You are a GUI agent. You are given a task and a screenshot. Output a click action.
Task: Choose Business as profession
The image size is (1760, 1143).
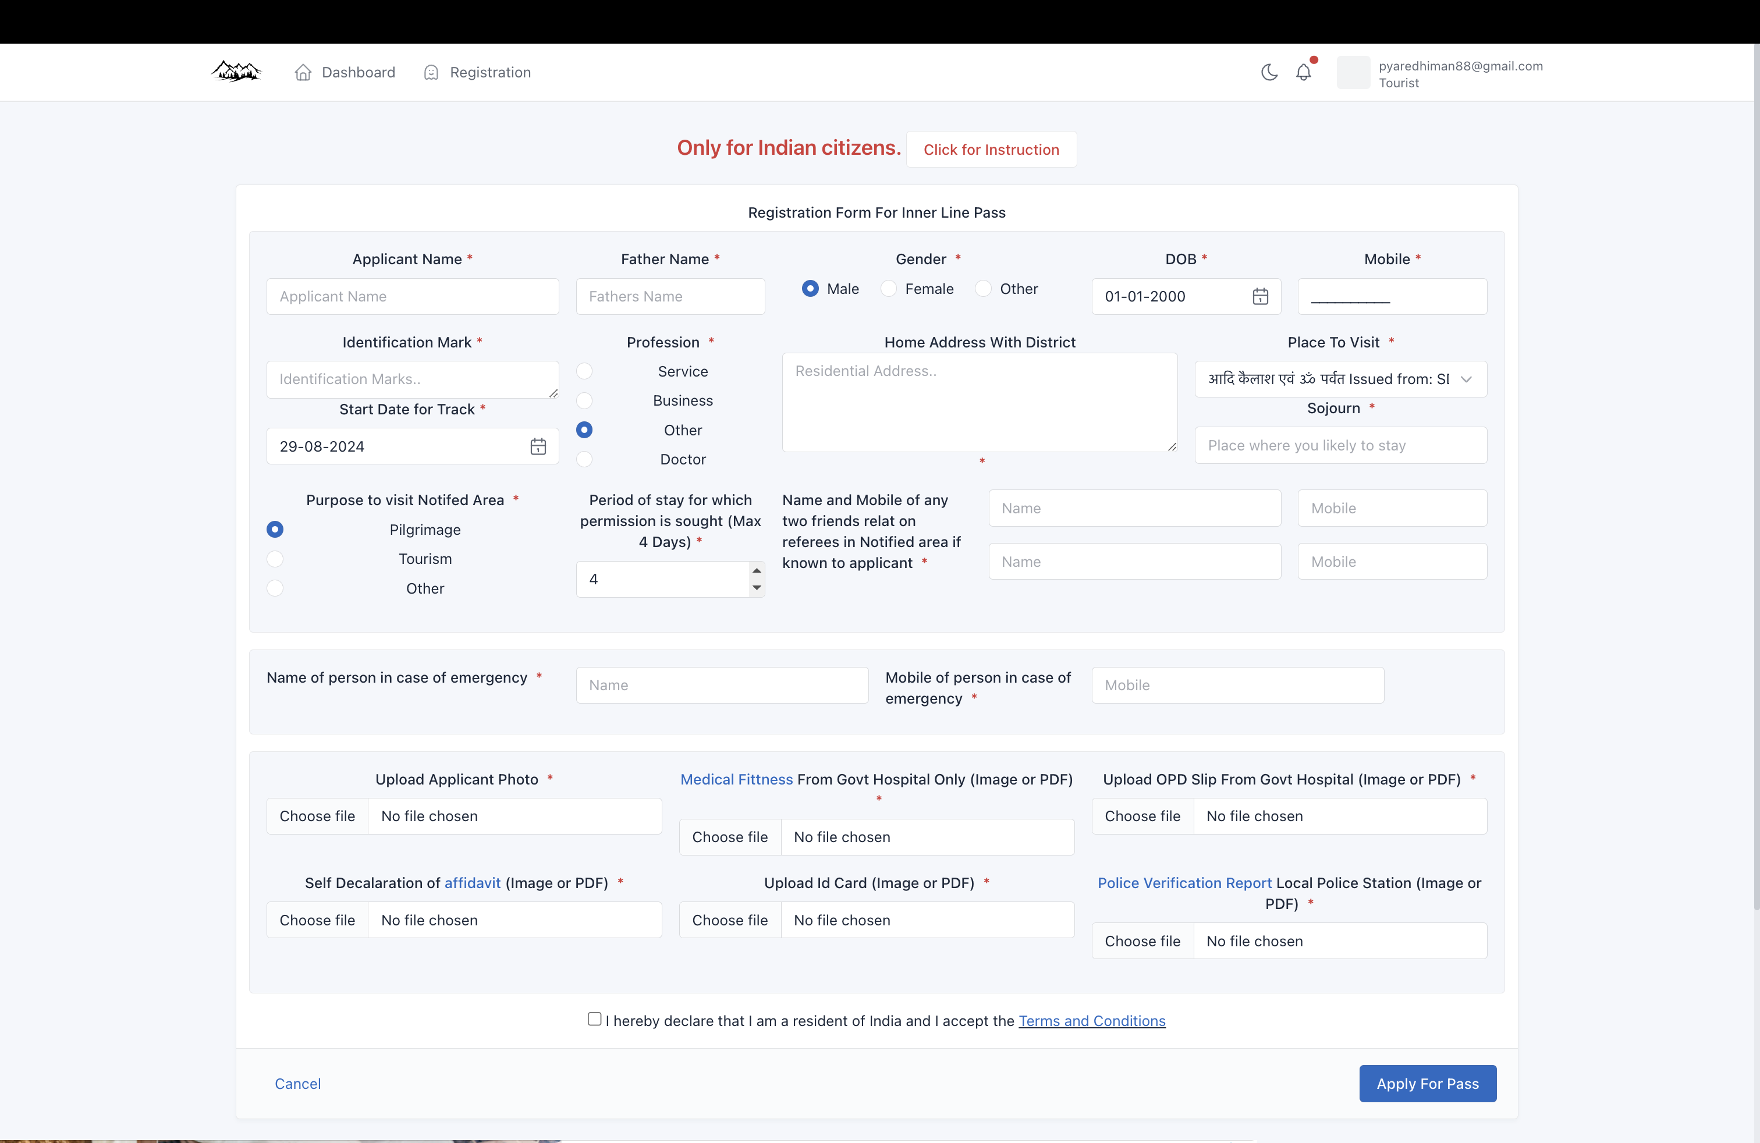pos(584,401)
